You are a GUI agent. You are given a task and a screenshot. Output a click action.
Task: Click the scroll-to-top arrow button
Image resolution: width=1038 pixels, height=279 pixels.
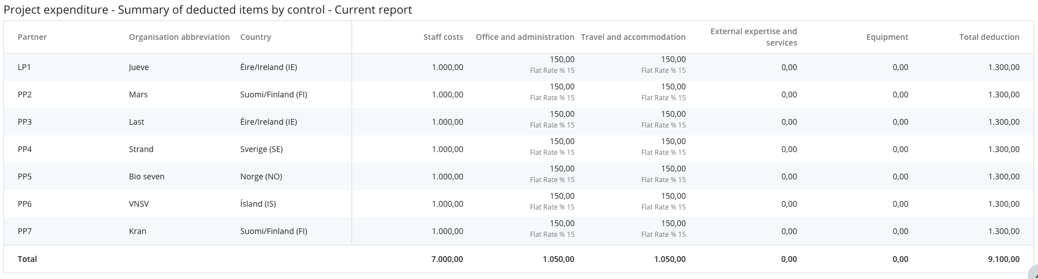click(1032, 273)
